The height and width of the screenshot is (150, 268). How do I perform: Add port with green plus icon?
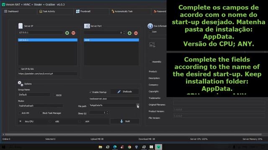click(129, 33)
